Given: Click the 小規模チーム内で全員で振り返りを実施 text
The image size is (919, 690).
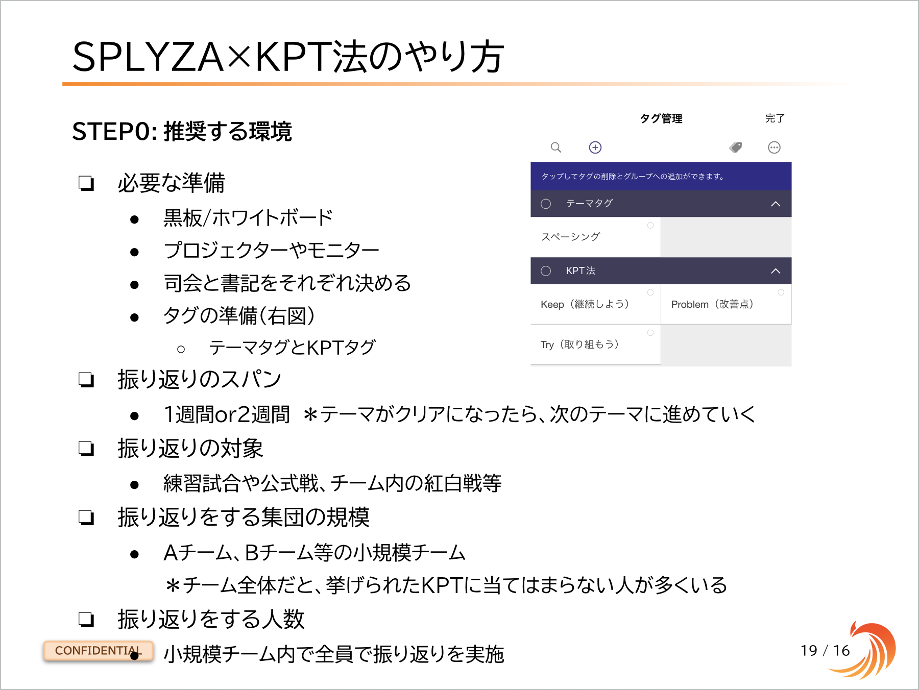Looking at the screenshot, I should click(334, 654).
